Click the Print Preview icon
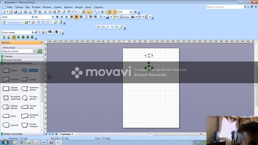 30,12
